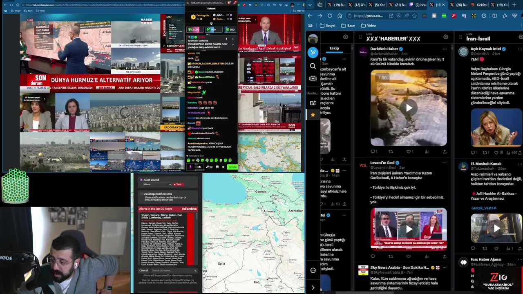Open the Sosyal bookmarks folder in right browser
Image resolution: width=523 pixels, height=294 pixels.
(x=328, y=25)
